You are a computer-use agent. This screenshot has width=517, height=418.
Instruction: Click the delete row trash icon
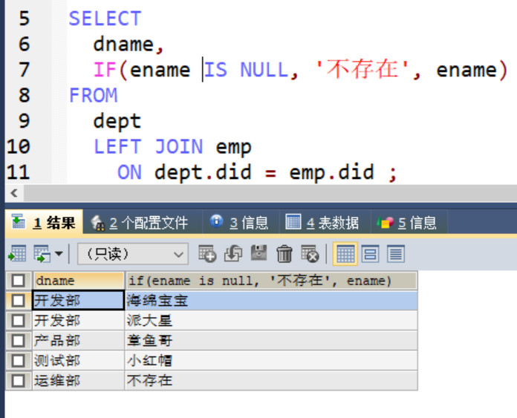click(x=284, y=253)
